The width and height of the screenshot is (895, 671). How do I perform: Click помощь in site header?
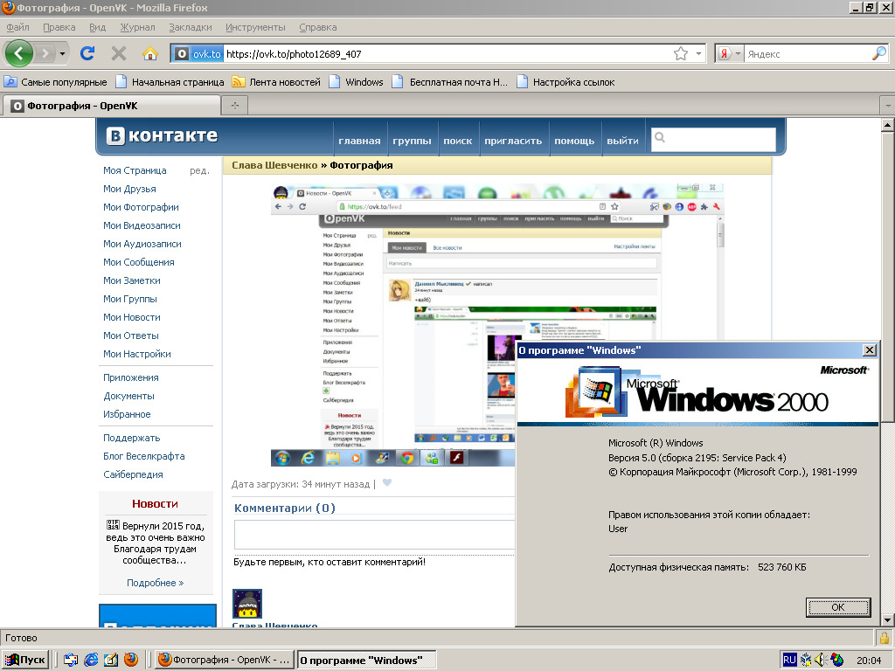(x=574, y=141)
